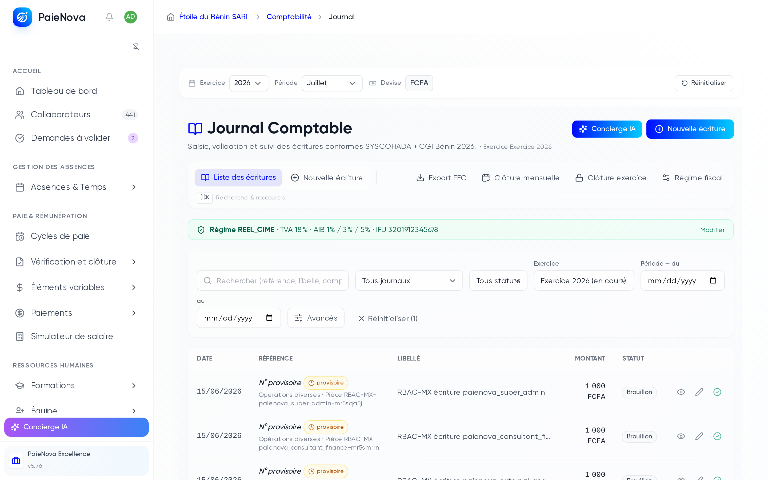The width and height of the screenshot is (768, 480).
Task: Click the PaieNova Excellence v5.7.6 card
Action: 77,460
